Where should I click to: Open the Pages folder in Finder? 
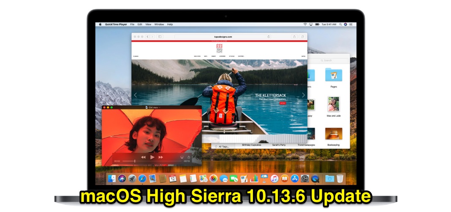tap(333, 76)
